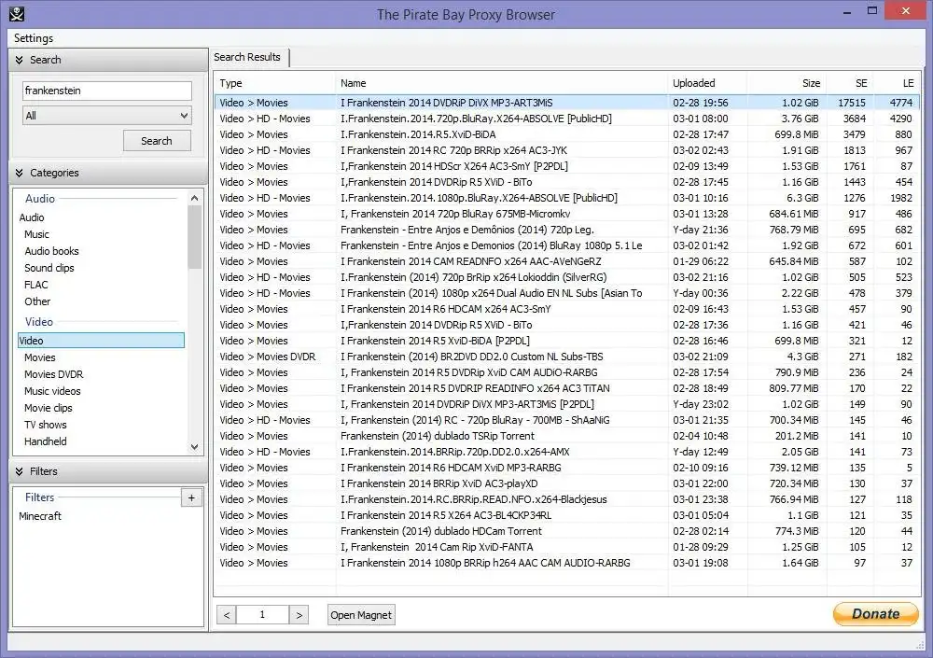The height and width of the screenshot is (658, 933).
Task: Collapse the Search panel chevron
Action: coord(19,60)
